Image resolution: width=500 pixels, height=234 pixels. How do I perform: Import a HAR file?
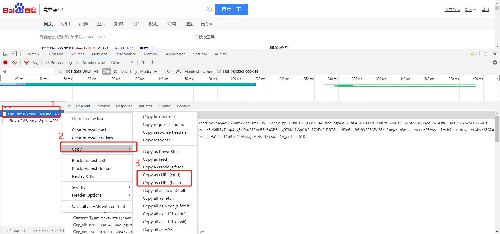point(143,62)
